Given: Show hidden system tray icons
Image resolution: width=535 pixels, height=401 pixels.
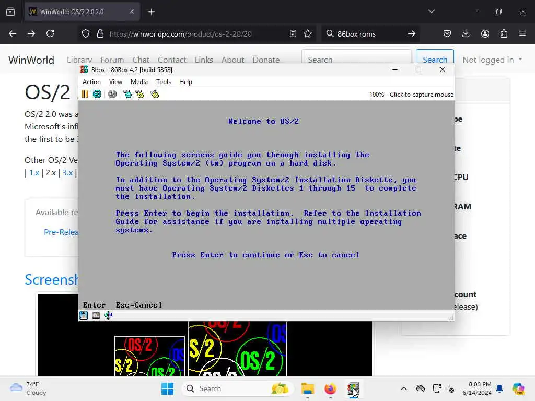Looking at the screenshot, I should [x=404, y=388].
